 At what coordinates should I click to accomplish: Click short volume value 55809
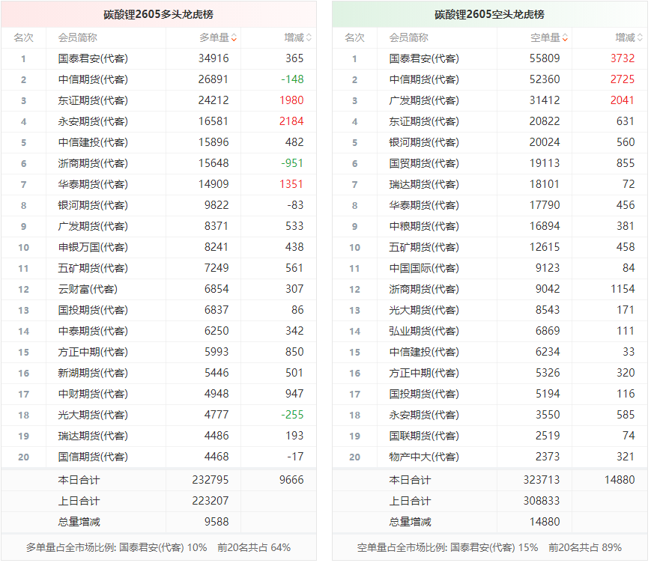click(x=545, y=58)
